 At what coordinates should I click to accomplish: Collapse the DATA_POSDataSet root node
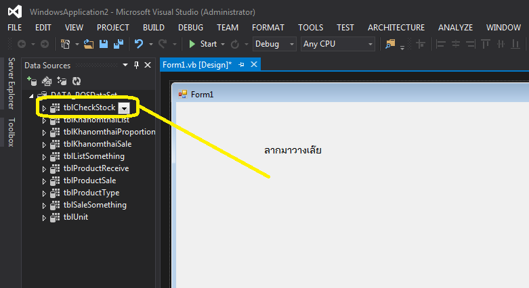point(31,96)
